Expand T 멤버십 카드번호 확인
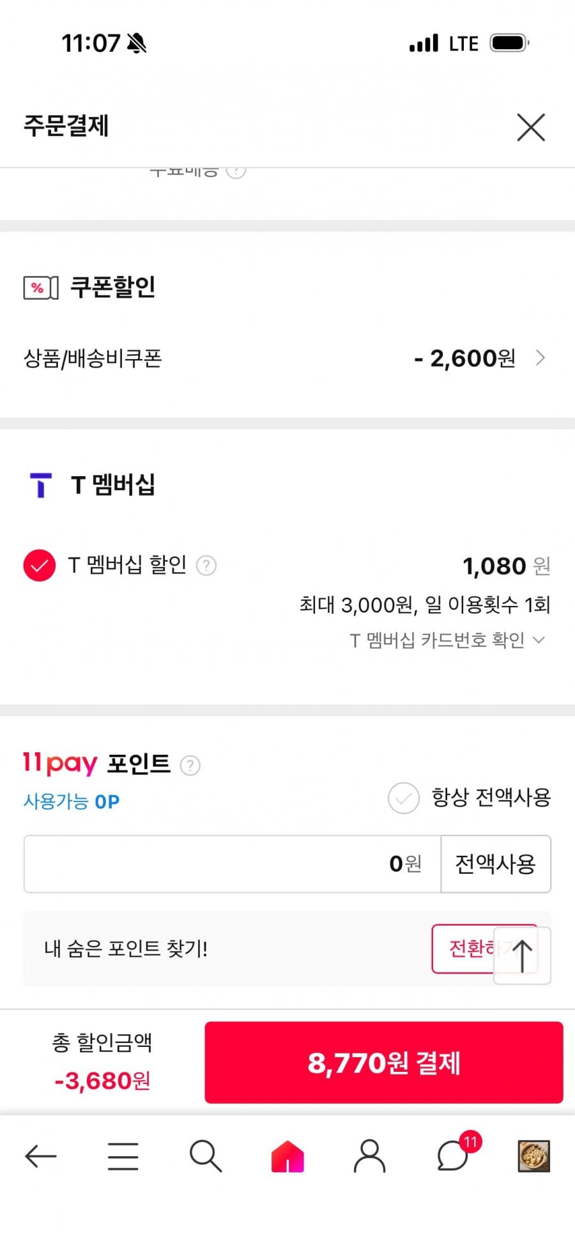The height and width of the screenshot is (1247, 575). (447, 640)
